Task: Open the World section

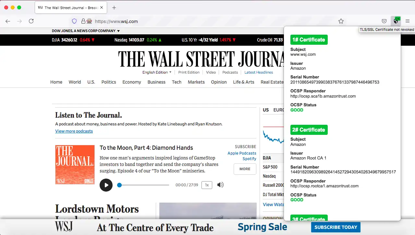Action: point(75,82)
